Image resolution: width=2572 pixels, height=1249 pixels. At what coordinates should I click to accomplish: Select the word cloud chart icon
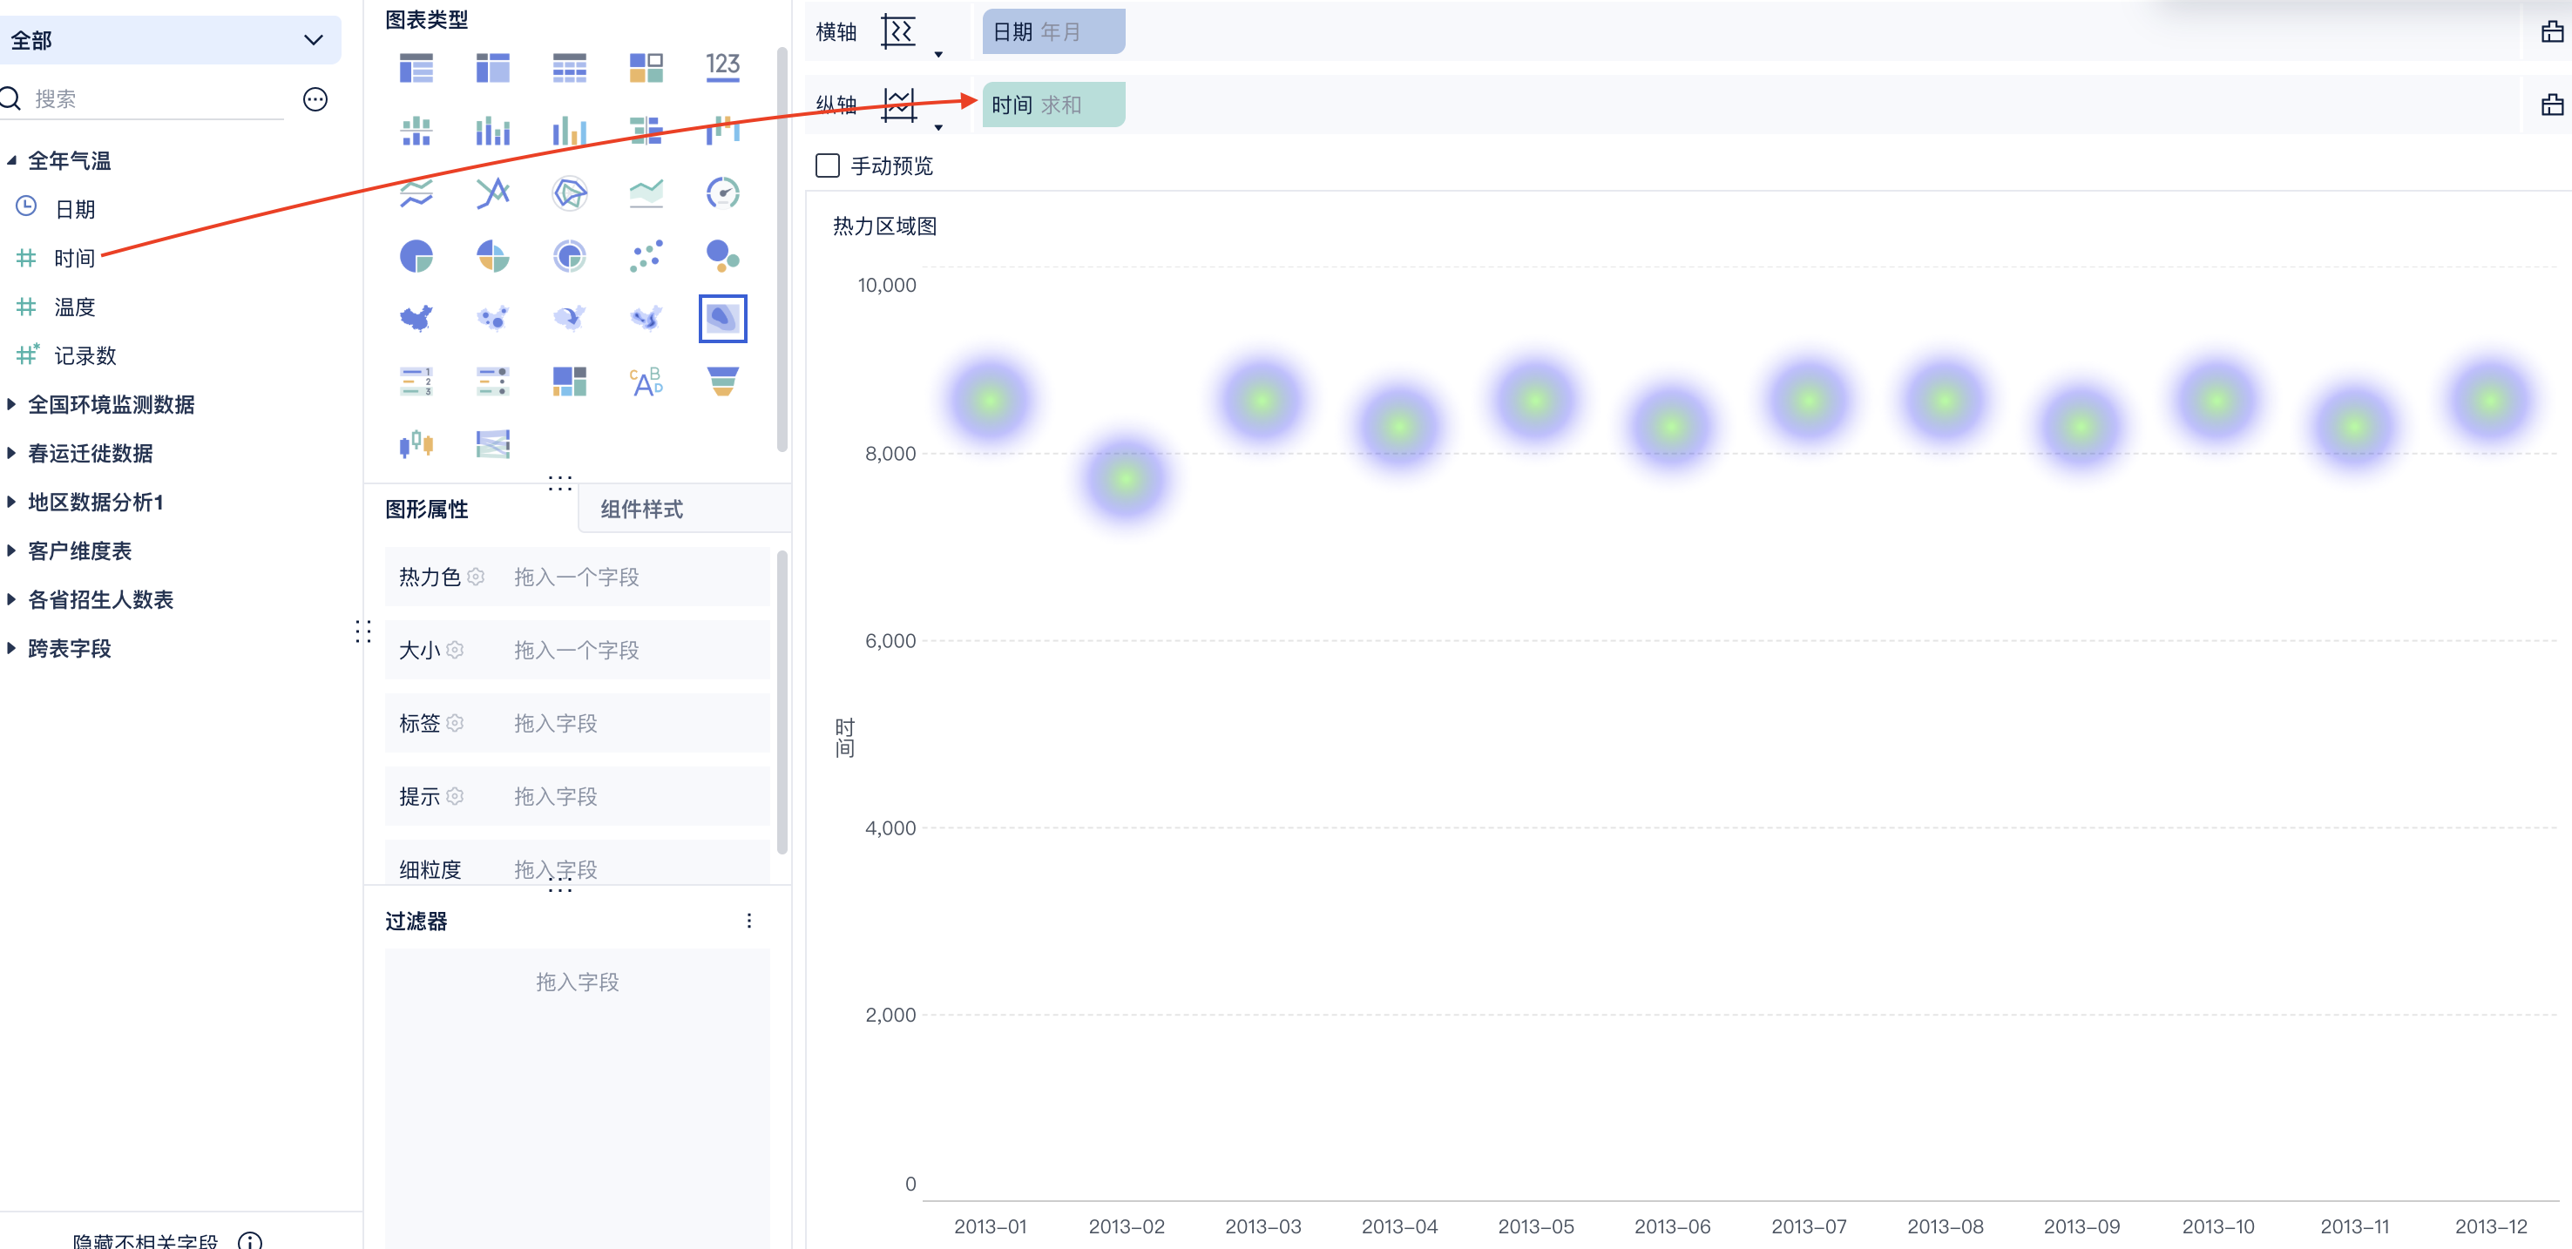646,381
